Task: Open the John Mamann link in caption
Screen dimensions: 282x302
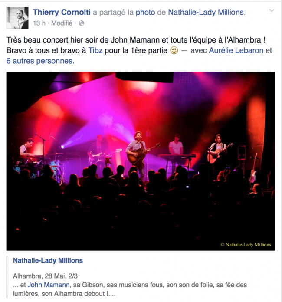Action: coord(49,285)
